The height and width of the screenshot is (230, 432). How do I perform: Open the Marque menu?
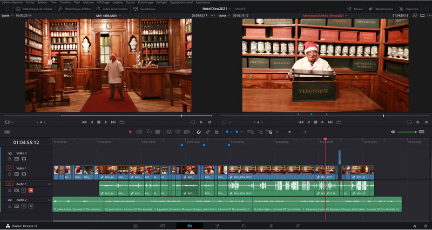coord(88,2)
